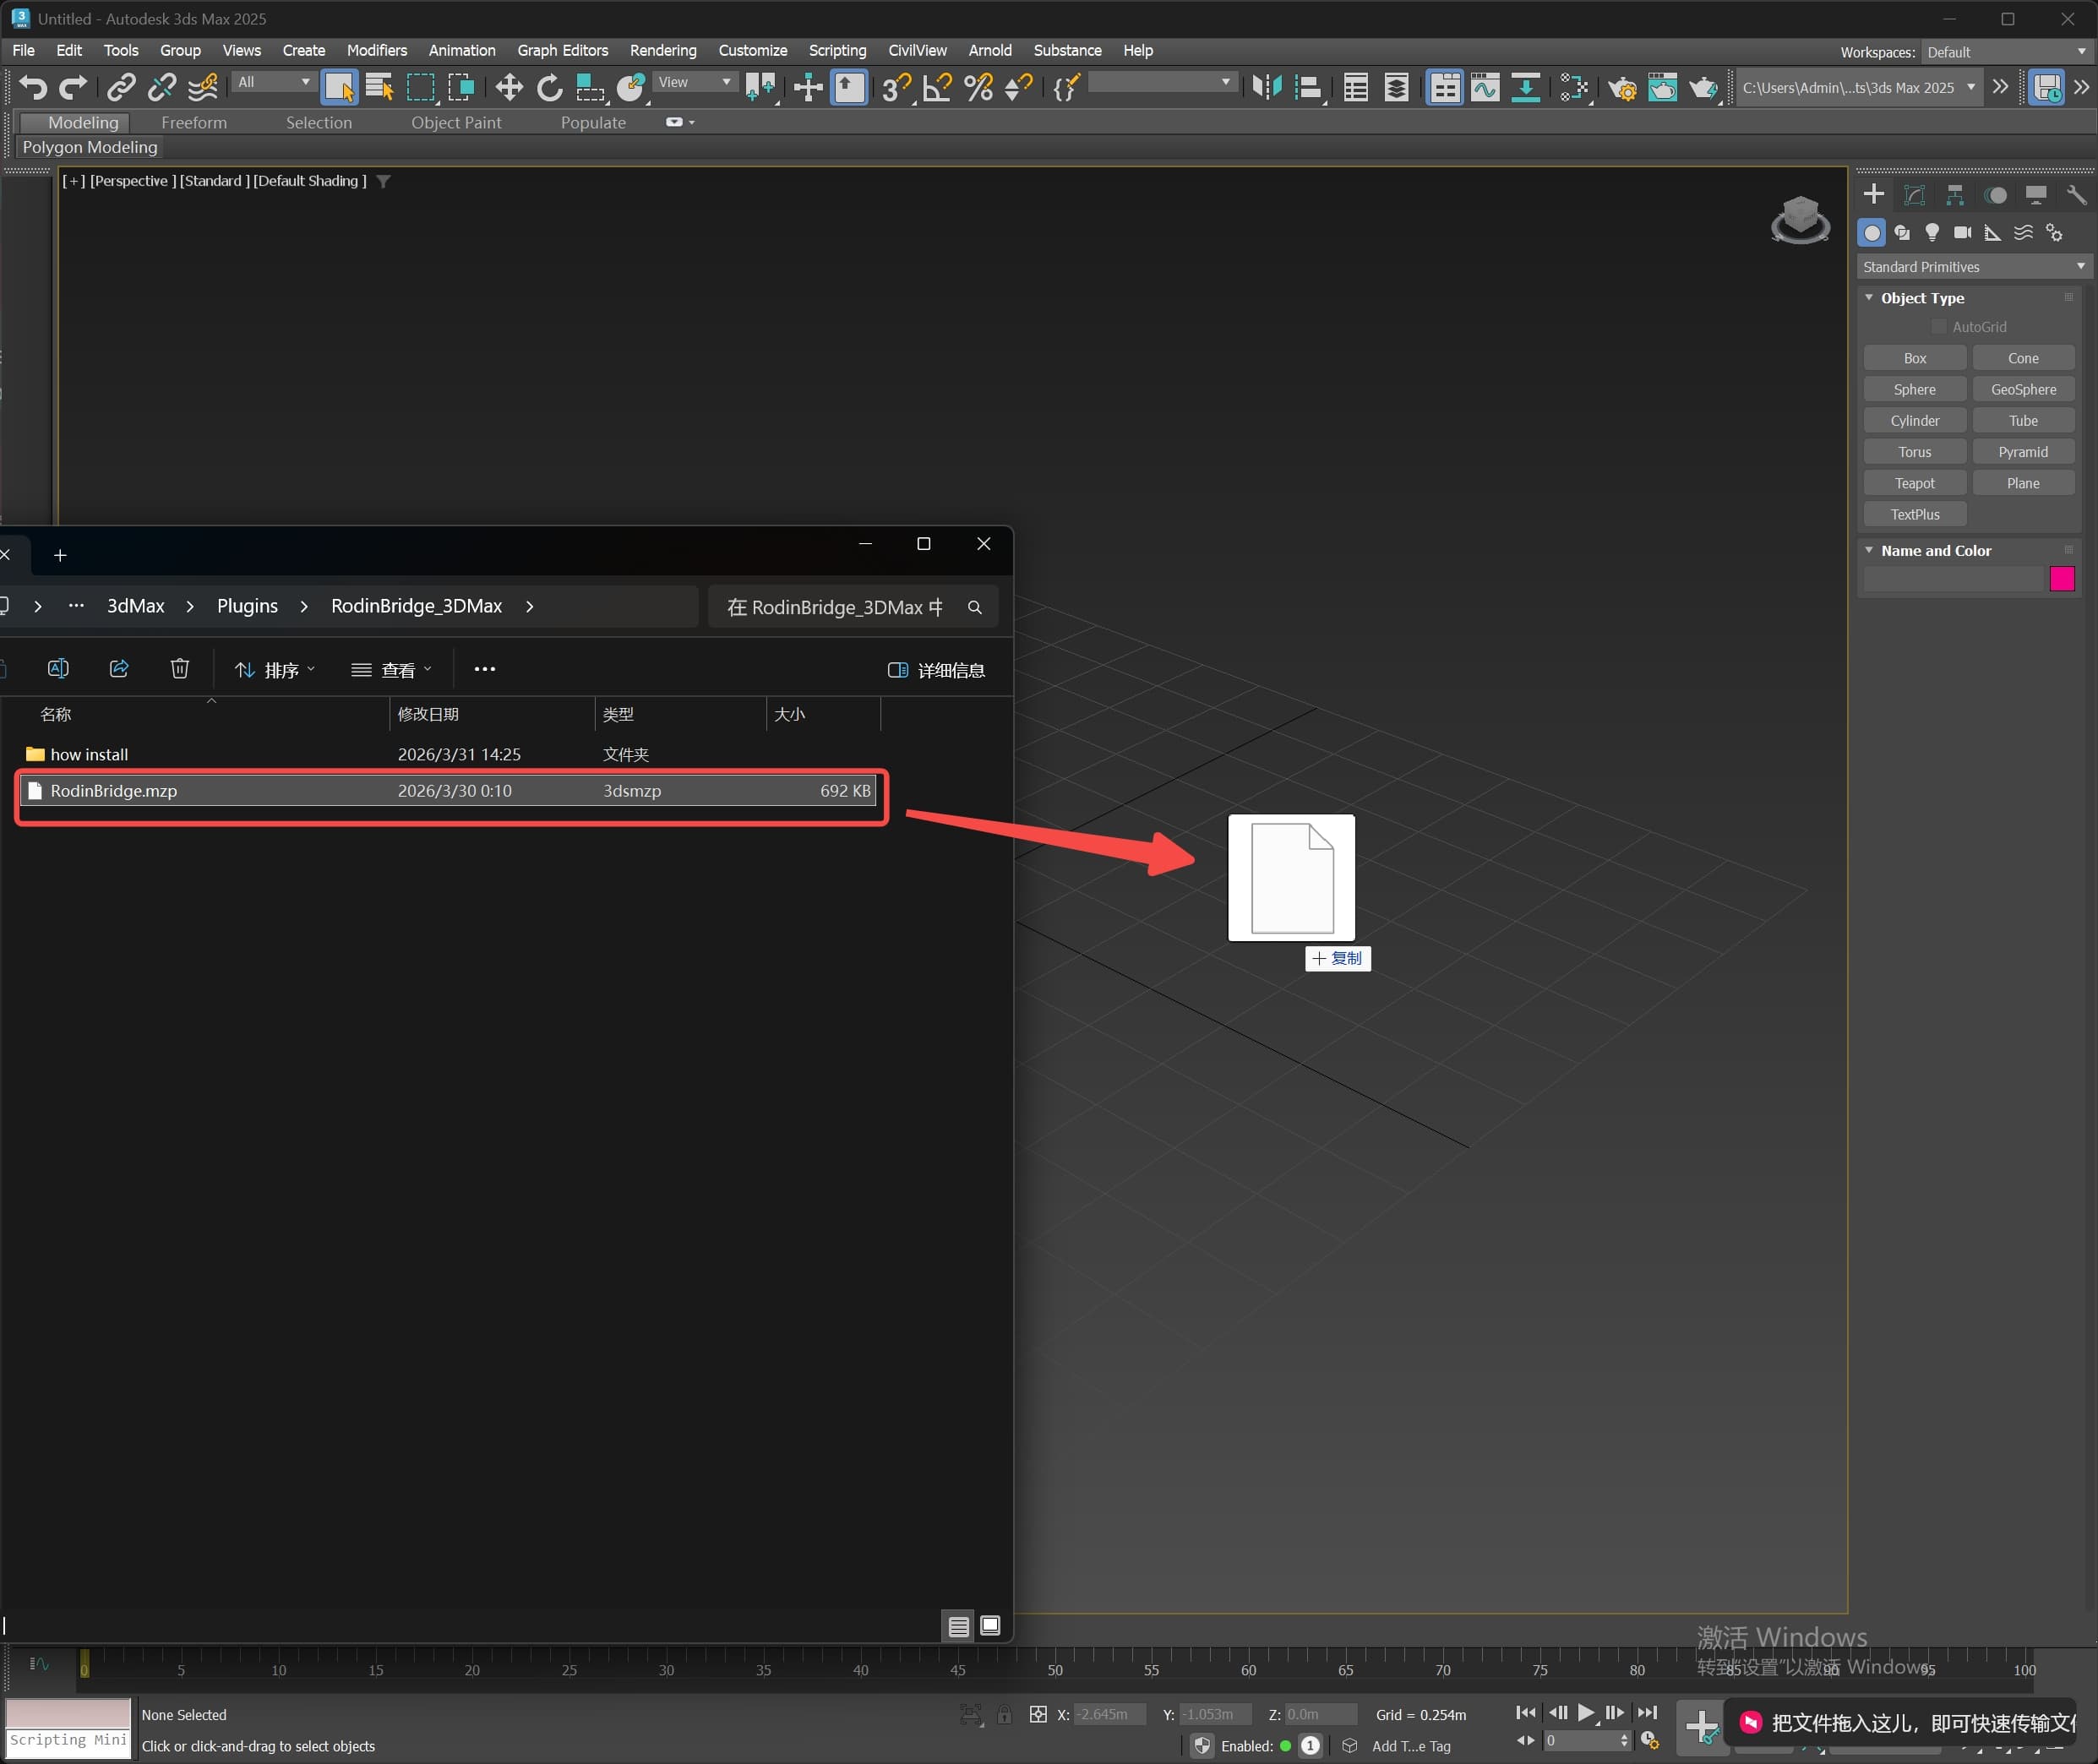Open the Rendered Frame Window
Viewport: 2098px width, 1764px height.
coord(1662,88)
